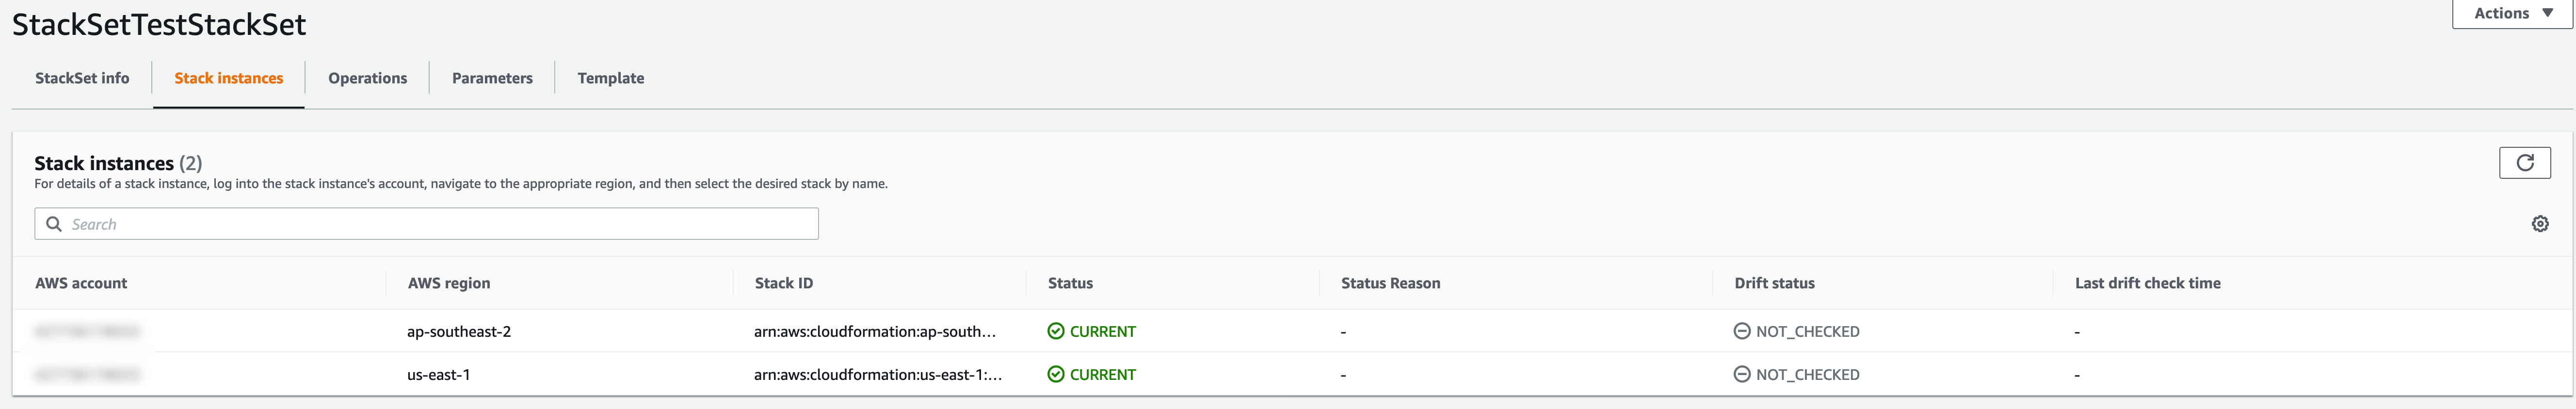This screenshot has width=2576, height=409.
Task: Click CURRENT status checkmark for us-east-1
Action: 1055,374
